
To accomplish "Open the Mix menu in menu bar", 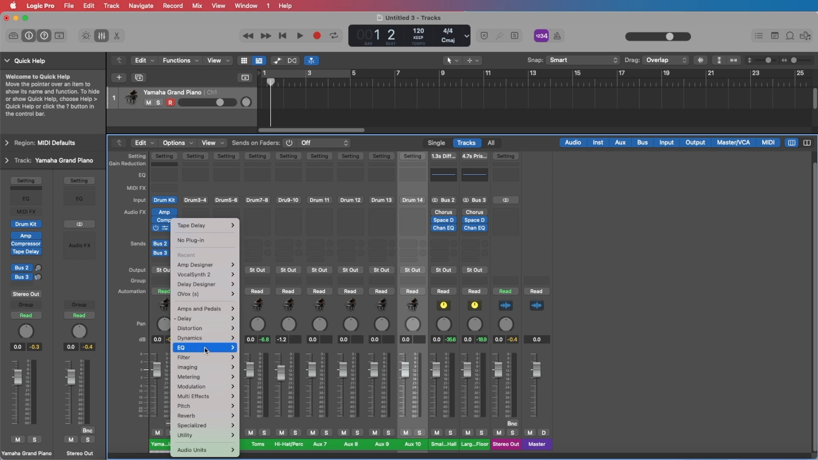I will 197,6.
